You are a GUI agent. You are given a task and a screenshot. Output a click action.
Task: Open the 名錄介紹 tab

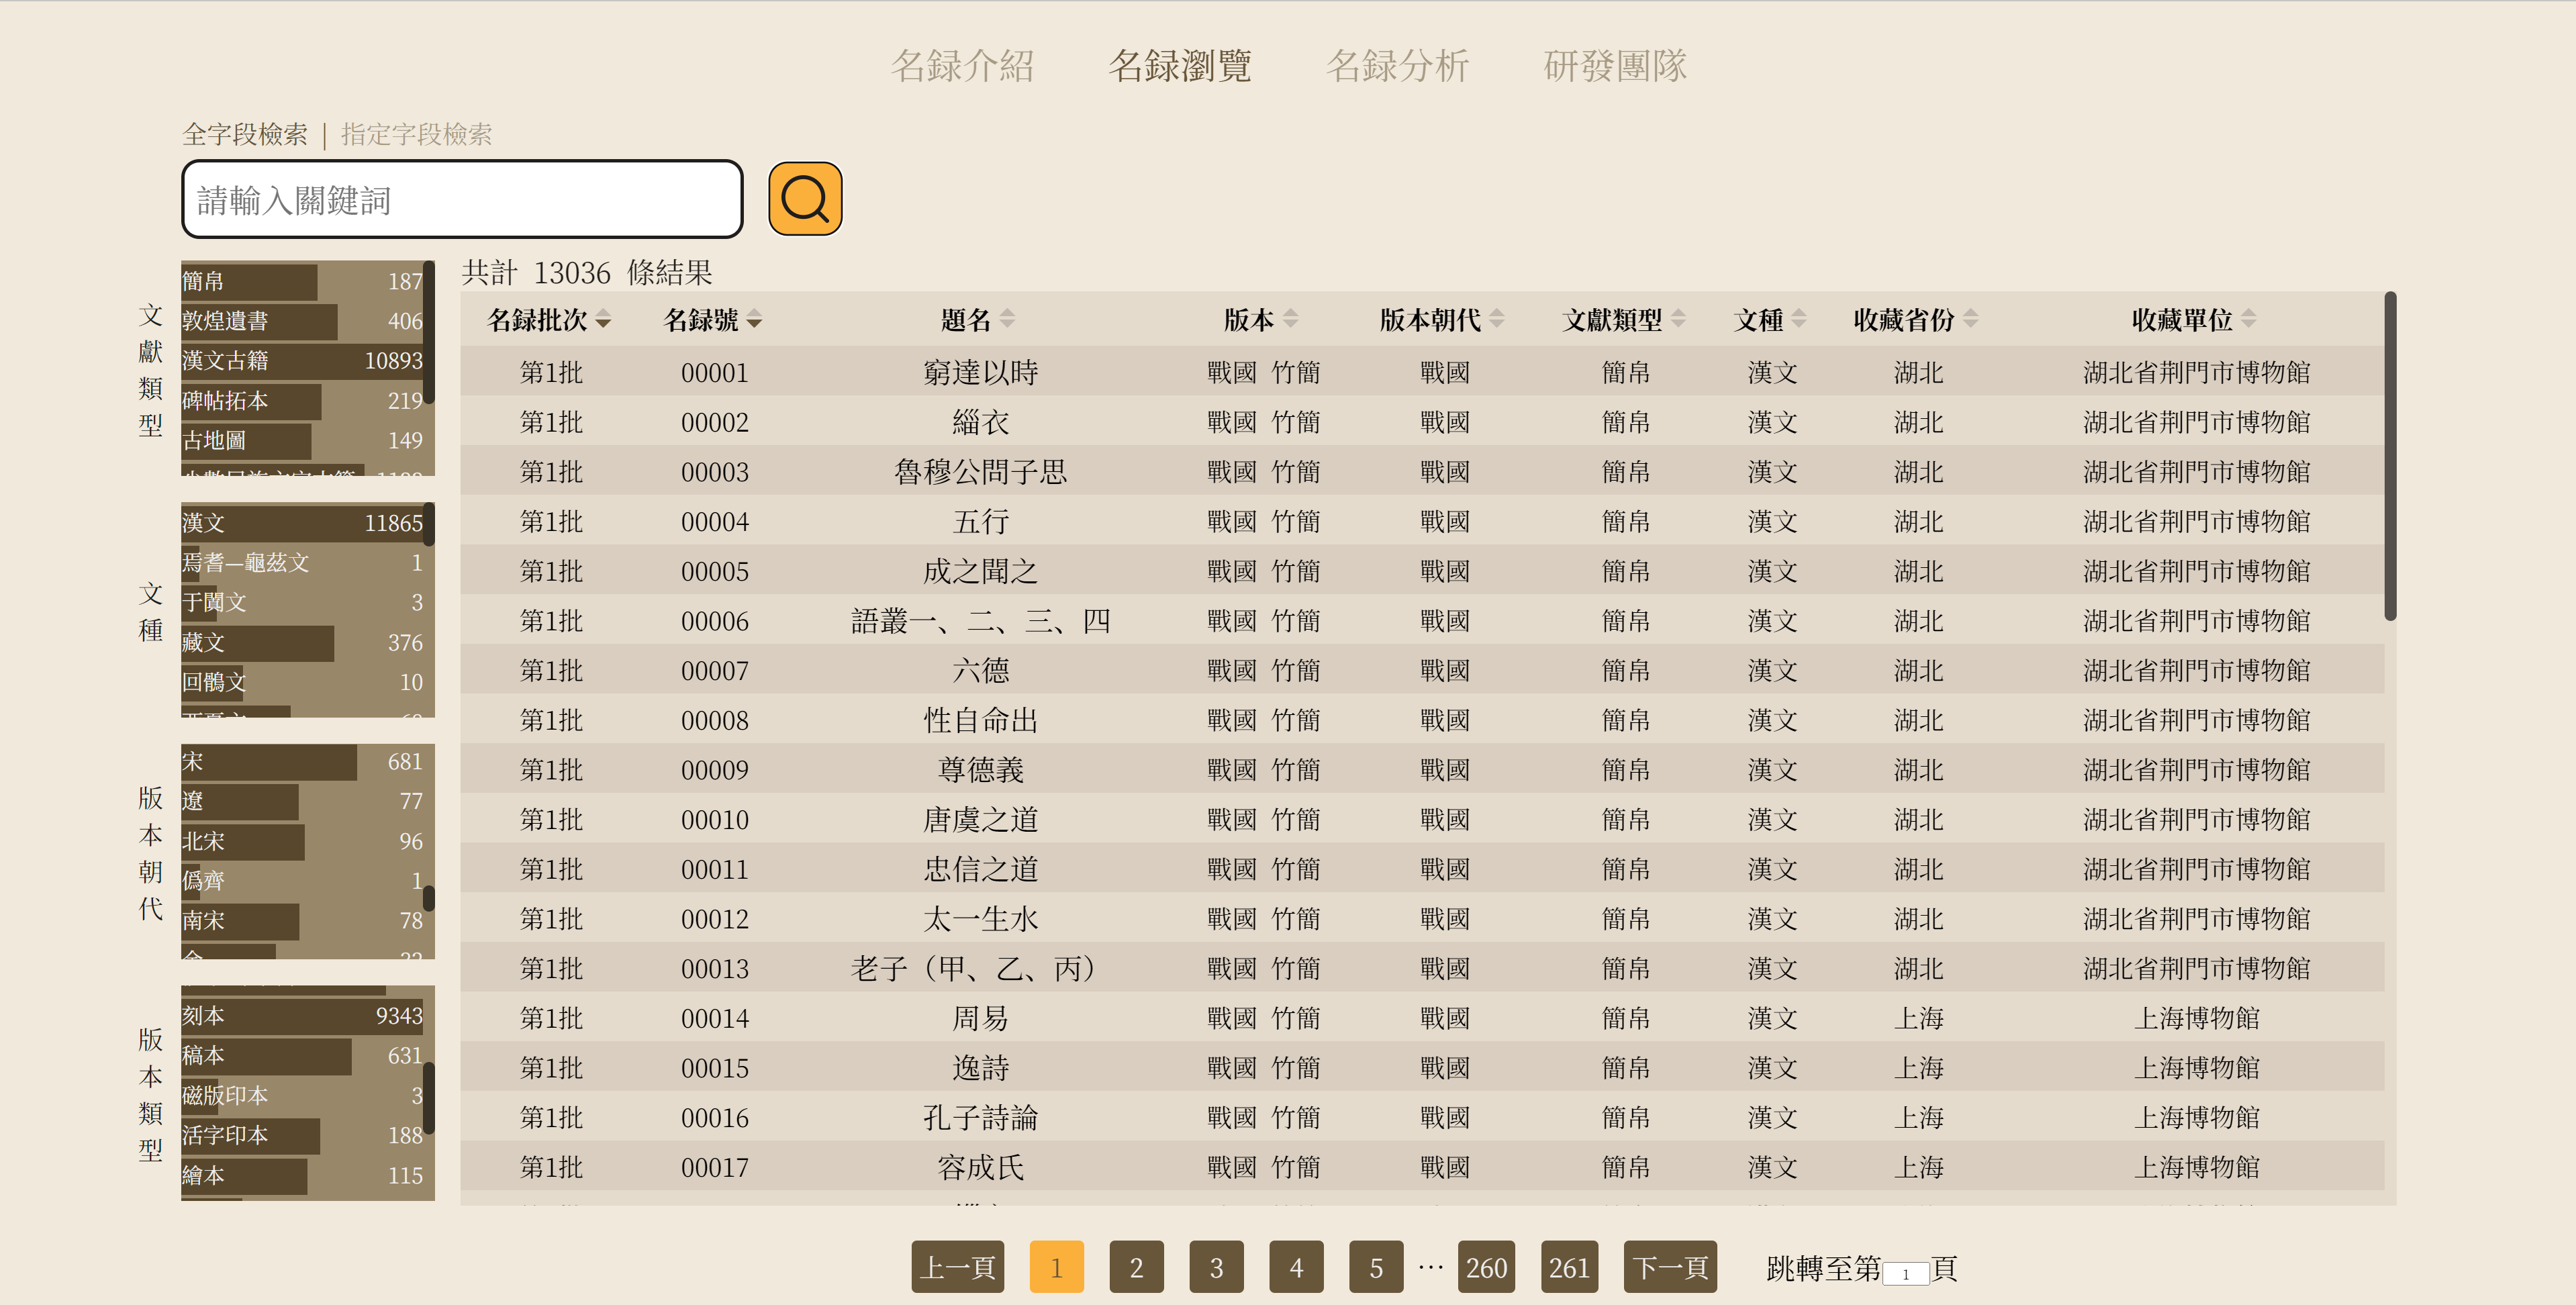click(x=962, y=66)
